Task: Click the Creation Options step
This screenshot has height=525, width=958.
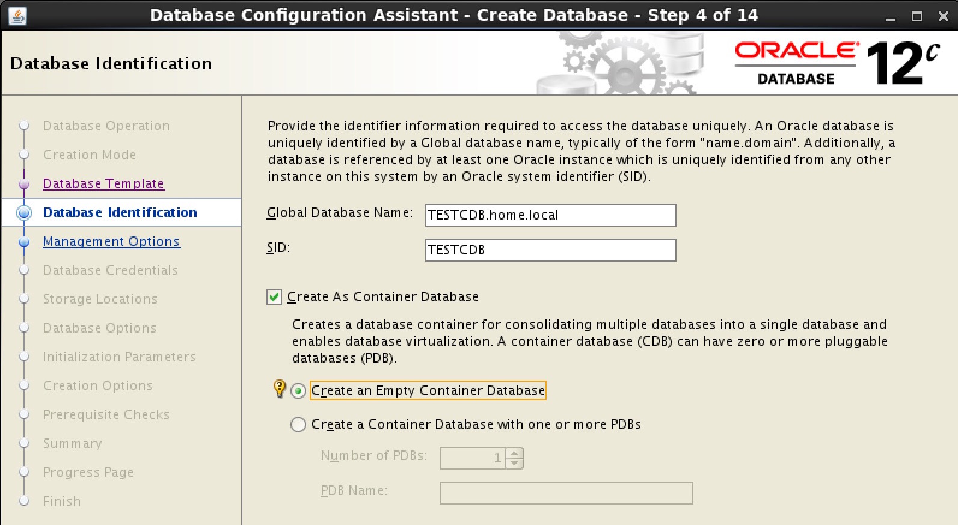Action: tap(98, 385)
